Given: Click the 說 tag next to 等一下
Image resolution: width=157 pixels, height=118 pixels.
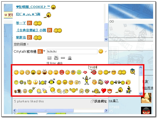Looking at the screenshot, I should pos(29,23).
